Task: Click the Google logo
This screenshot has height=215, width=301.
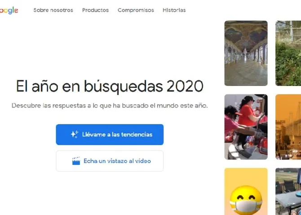Action: coord(9,10)
